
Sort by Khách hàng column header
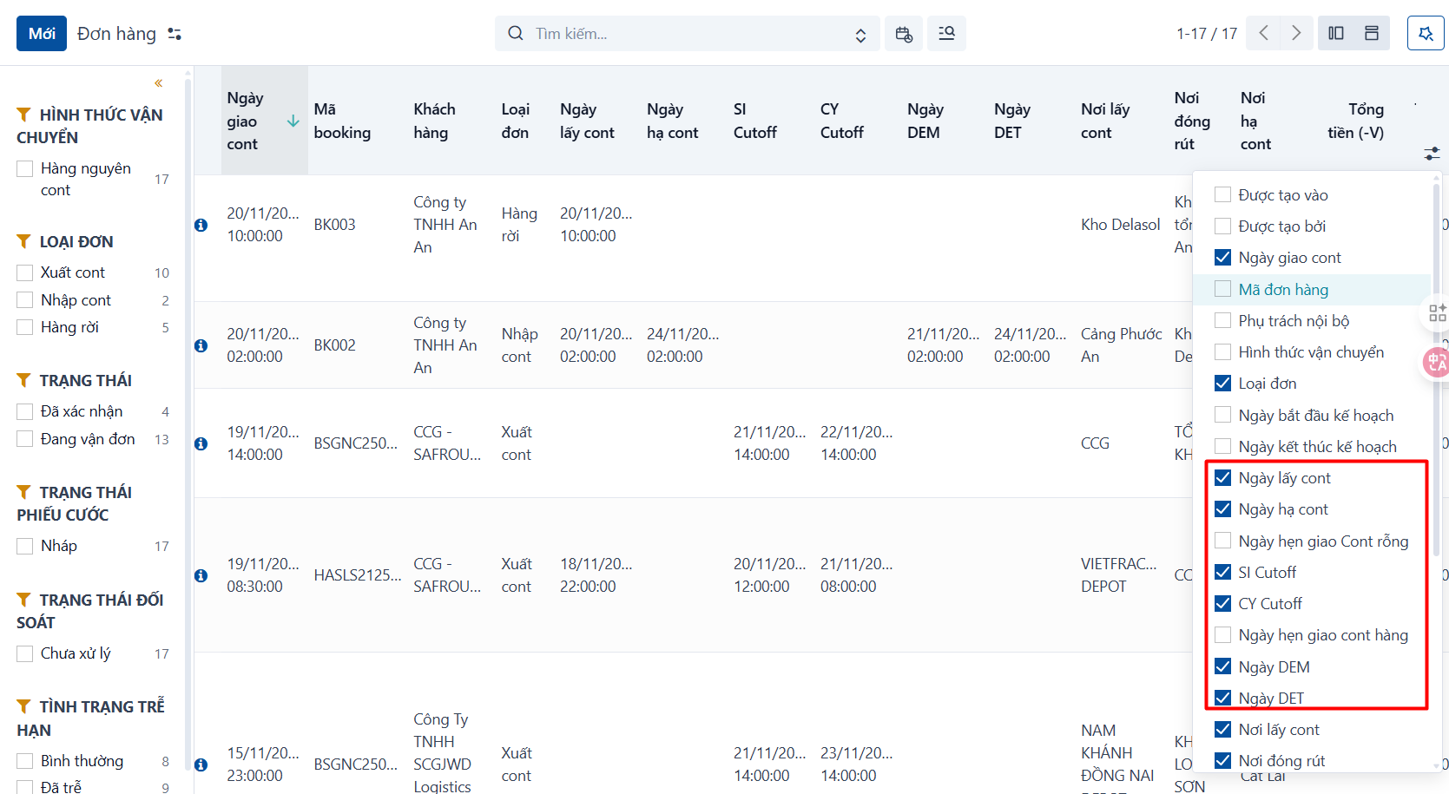point(434,121)
